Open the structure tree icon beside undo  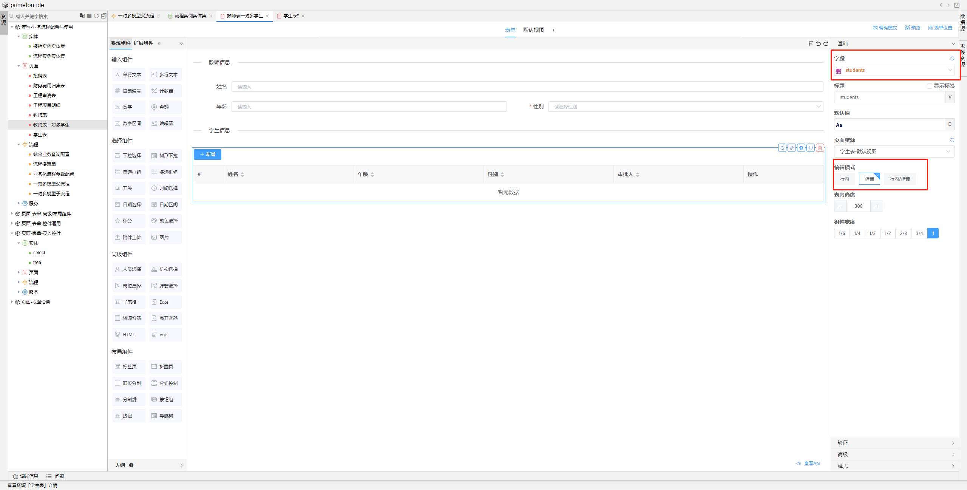tap(811, 43)
